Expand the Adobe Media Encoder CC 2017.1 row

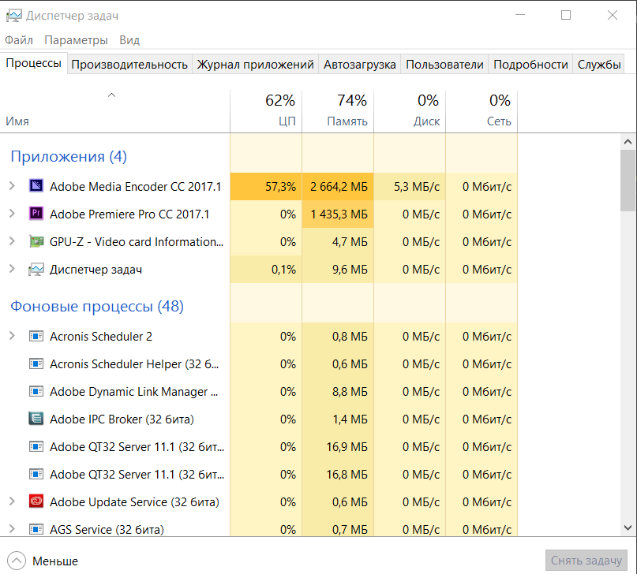(x=12, y=186)
